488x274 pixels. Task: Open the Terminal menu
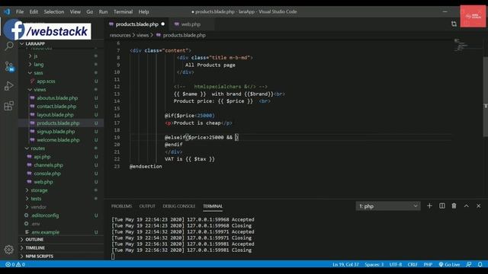(123, 12)
